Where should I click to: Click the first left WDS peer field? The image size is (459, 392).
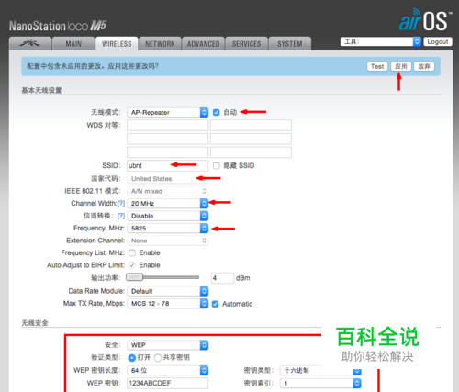coord(168,125)
